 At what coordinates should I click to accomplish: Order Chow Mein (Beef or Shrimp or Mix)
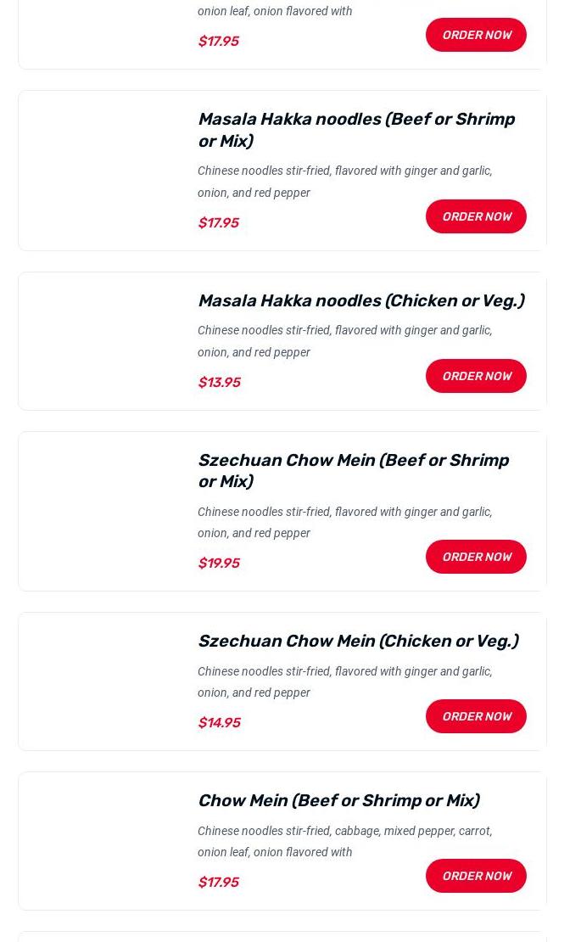476,876
